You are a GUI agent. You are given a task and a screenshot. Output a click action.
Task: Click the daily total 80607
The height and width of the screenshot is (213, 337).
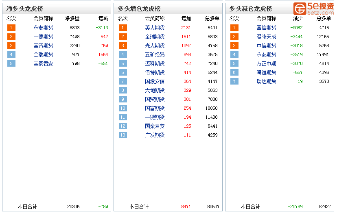point(213,206)
